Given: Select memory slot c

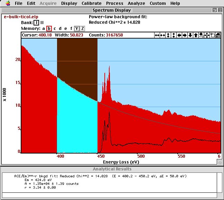Looking at the screenshot, I should click(x=55, y=29).
